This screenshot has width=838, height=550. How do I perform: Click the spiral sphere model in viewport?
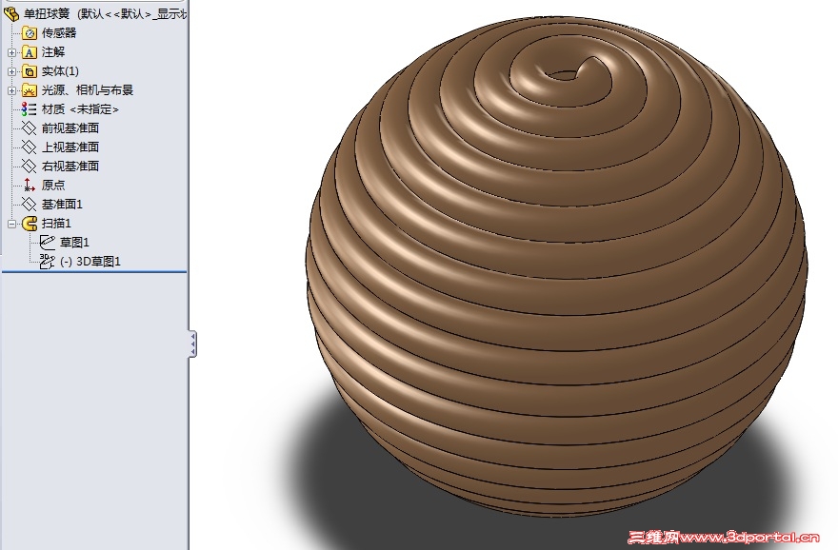click(556, 267)
